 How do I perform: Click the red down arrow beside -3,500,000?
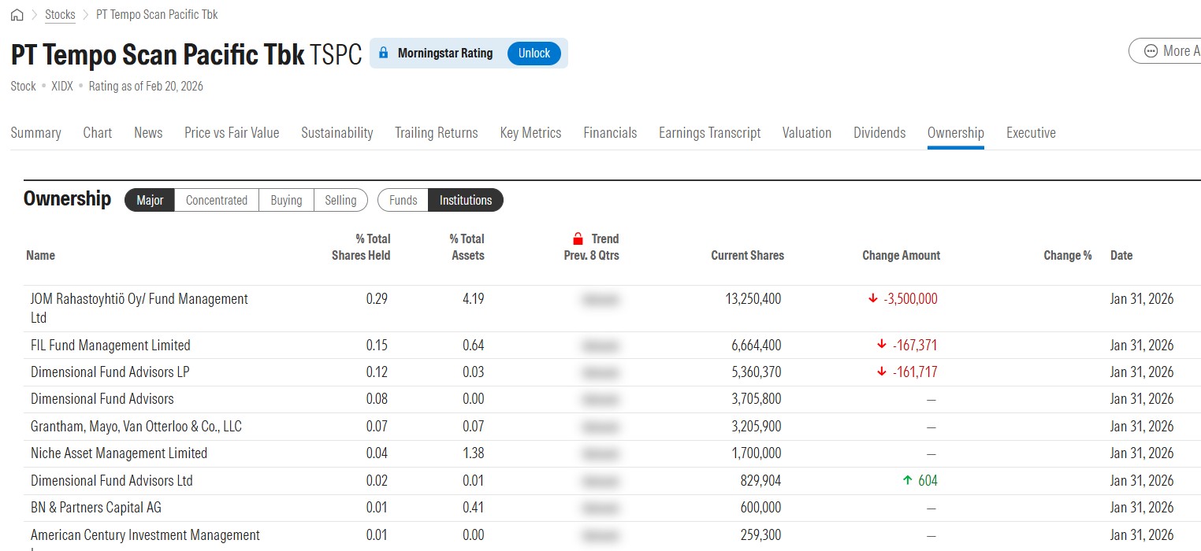click(872, 299)
